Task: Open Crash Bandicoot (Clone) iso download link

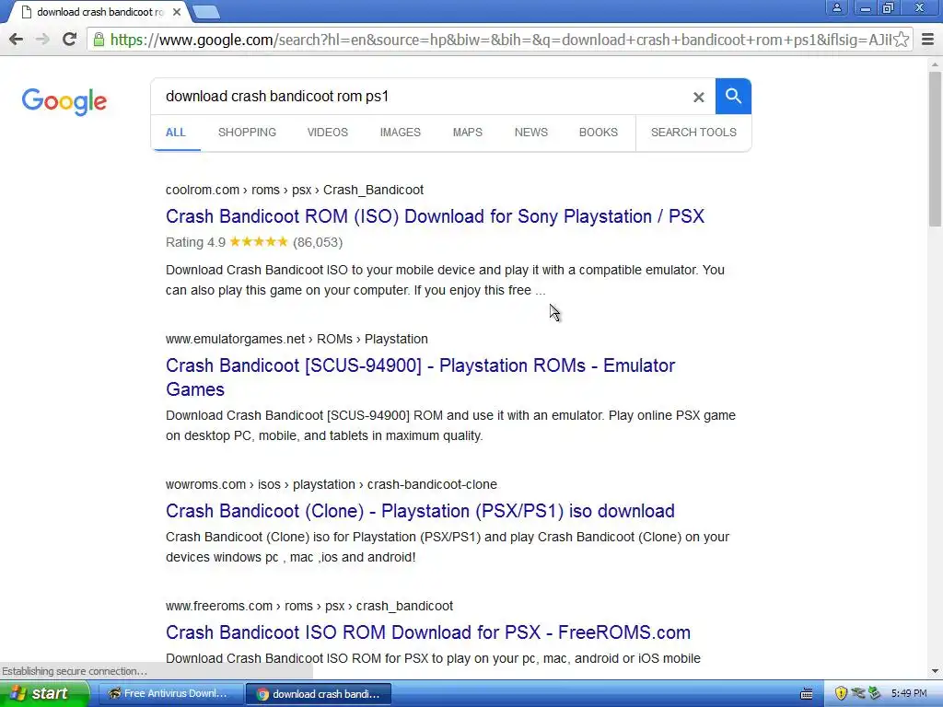Action: point(420,511)
